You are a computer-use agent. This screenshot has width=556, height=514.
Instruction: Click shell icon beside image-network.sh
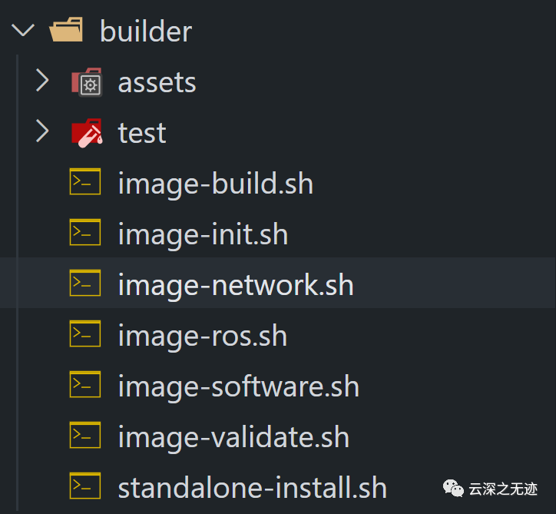tap(86, 284)
